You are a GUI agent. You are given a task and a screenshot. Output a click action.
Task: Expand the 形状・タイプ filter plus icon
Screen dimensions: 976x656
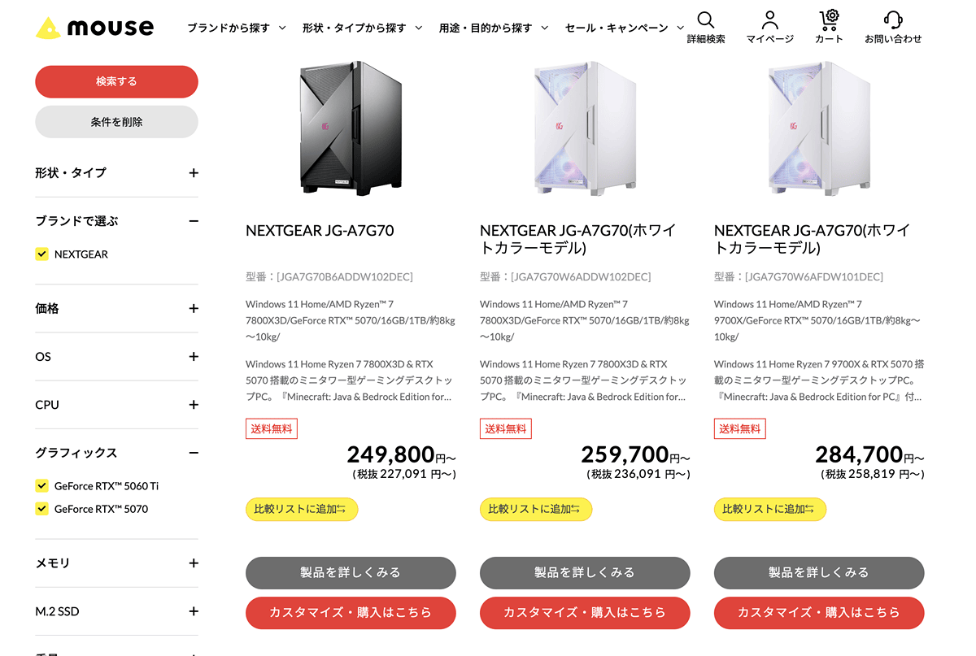(x=194, y=173)
